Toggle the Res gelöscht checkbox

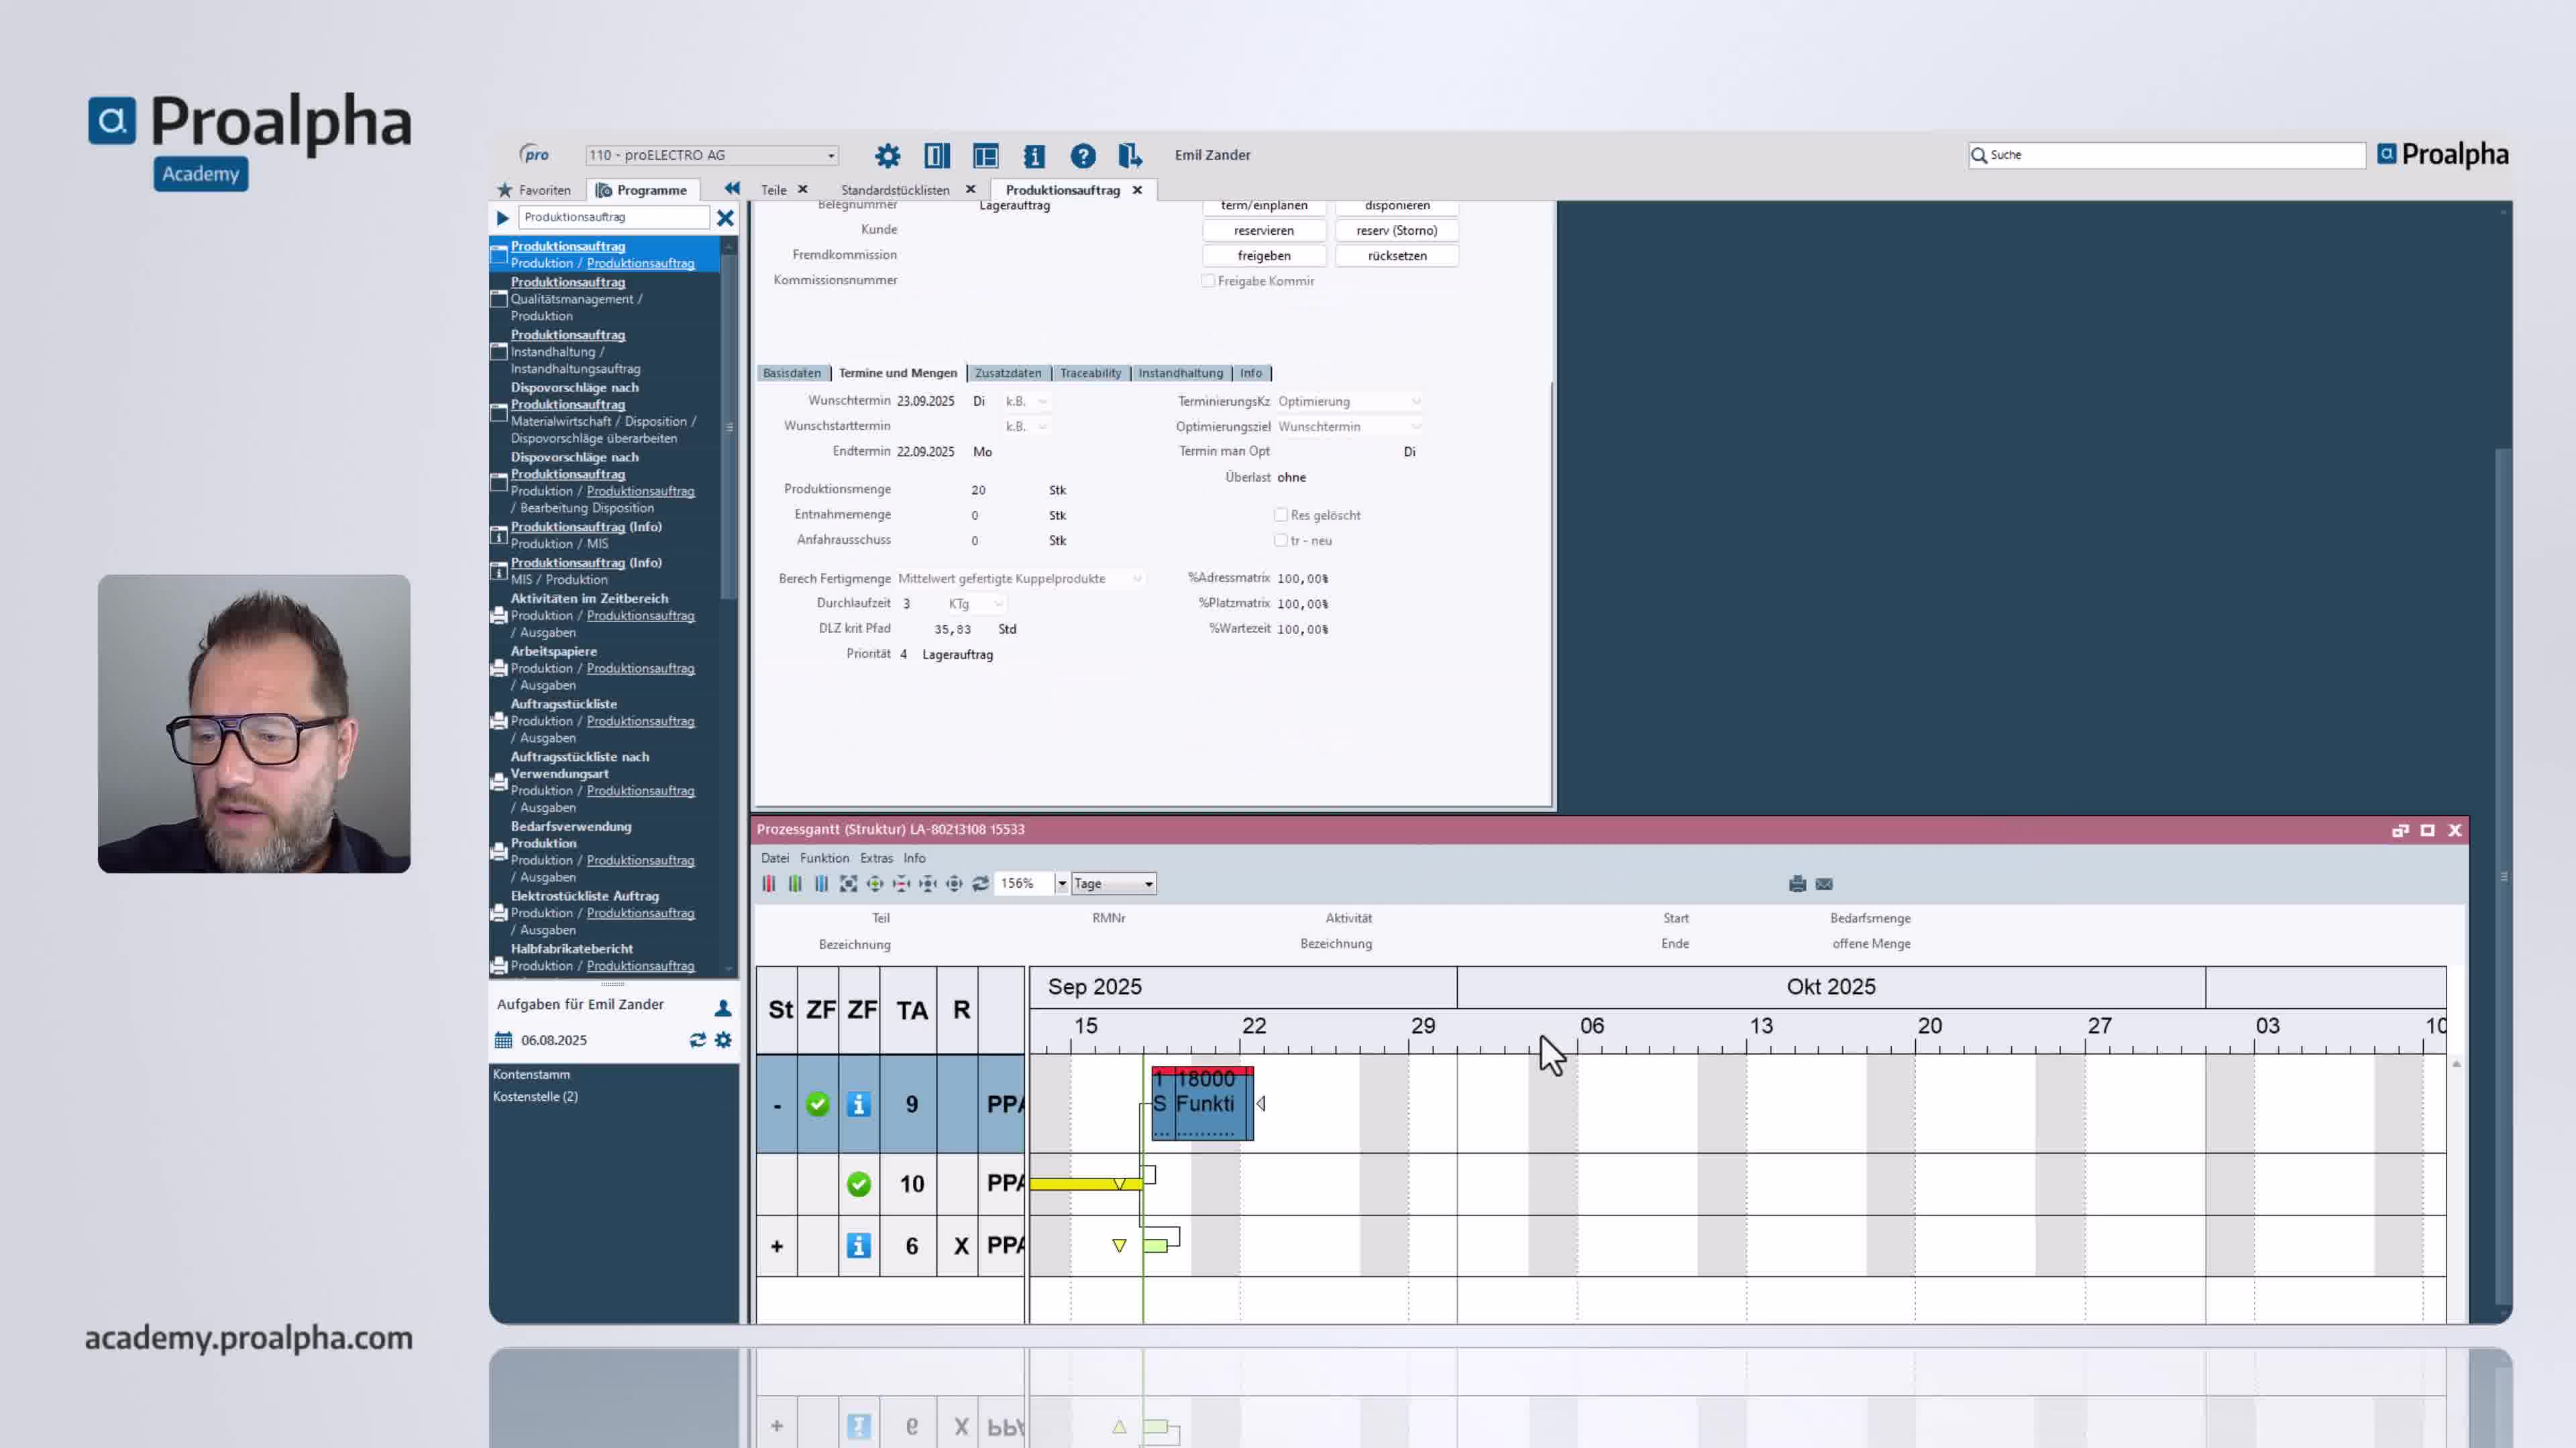coord(1281,515)
